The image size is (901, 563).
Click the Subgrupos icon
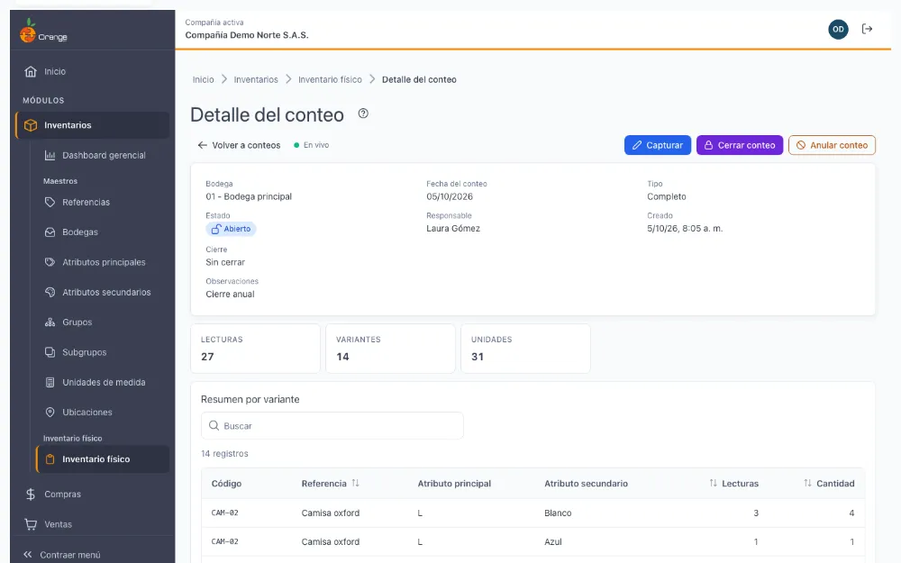(x=50, y=352)
